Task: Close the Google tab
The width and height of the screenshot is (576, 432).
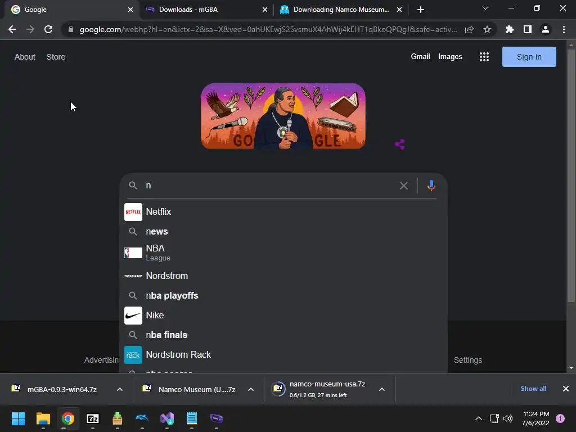Action: 130,10
